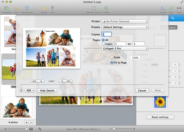Open the Printer dropdown showing No Printer Selected
The height and width of the screenshot is (132, 184).
coord(125,22)
